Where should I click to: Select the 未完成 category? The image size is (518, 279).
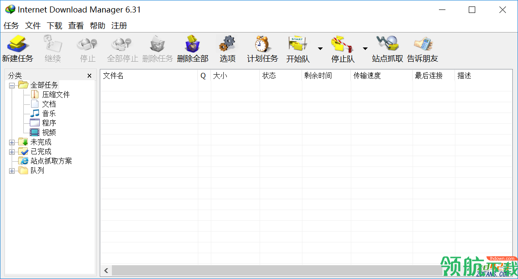point(41,142)
